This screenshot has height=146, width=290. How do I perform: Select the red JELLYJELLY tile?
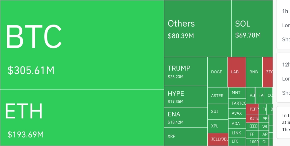coord(218,139)
